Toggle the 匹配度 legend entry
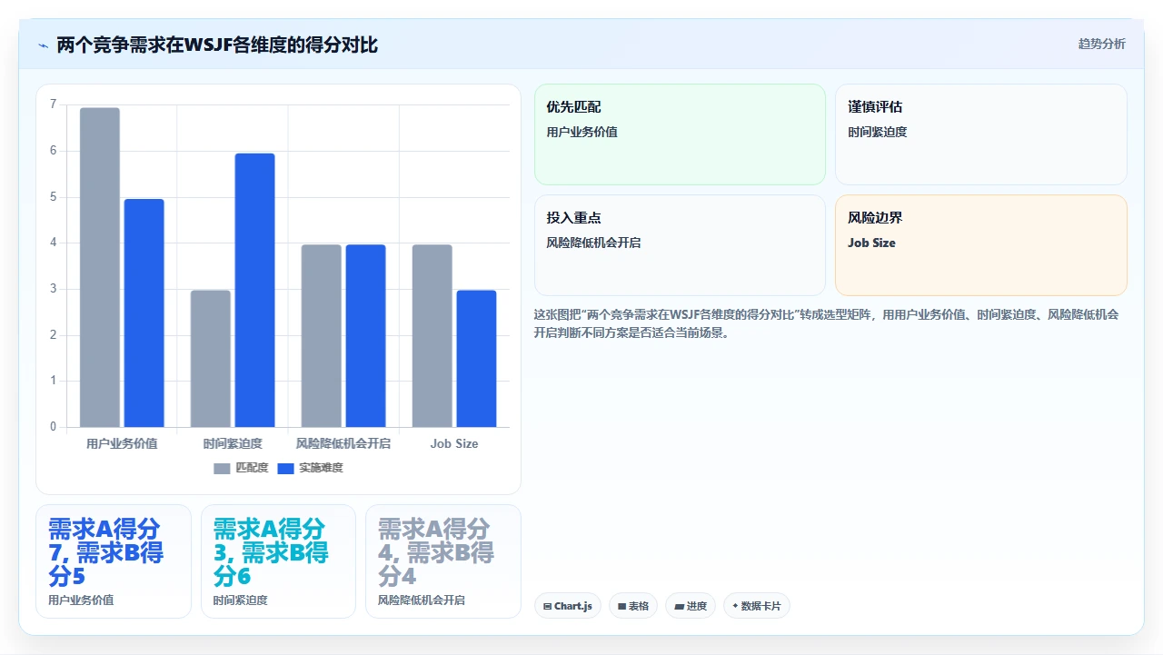This screenshot has width=1163, height=655. (x=241, y=468)
